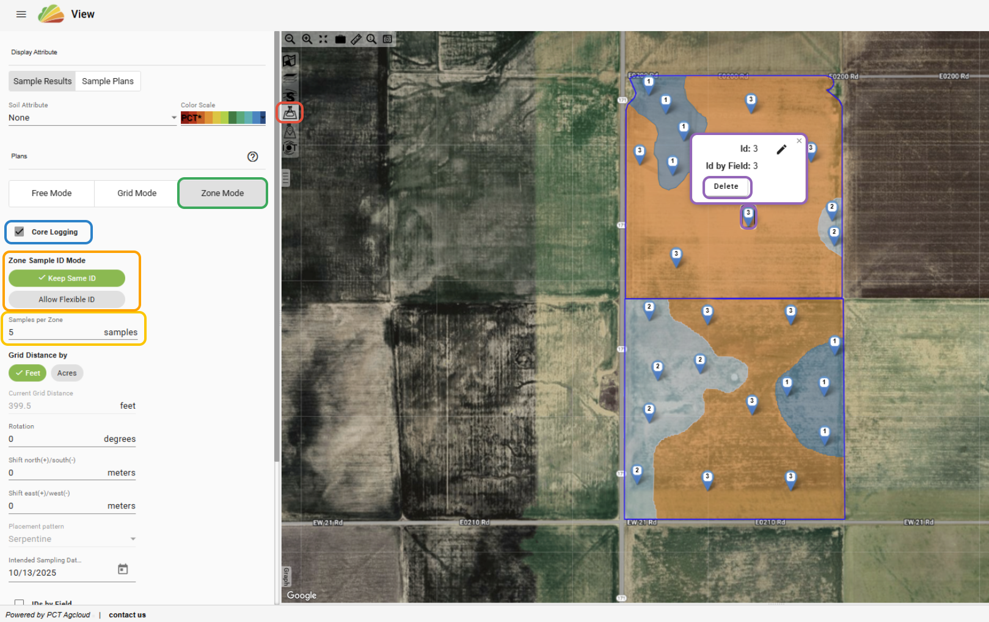The height and width of the screenshot is (622, 989).
Task: Zoom in on the map
Action: (x=307, y=39)
